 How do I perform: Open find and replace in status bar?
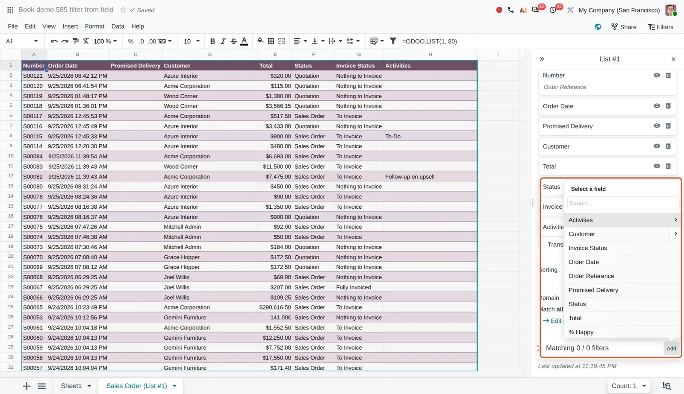(x=666, y=386)
